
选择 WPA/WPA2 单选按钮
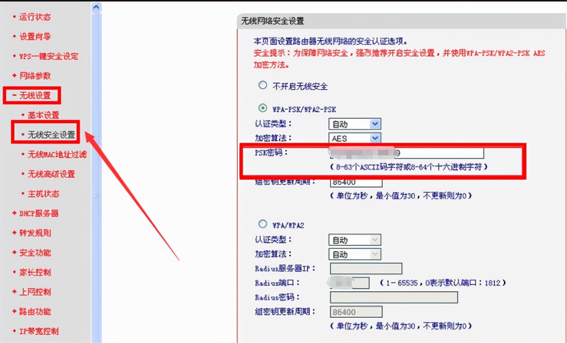262,225
